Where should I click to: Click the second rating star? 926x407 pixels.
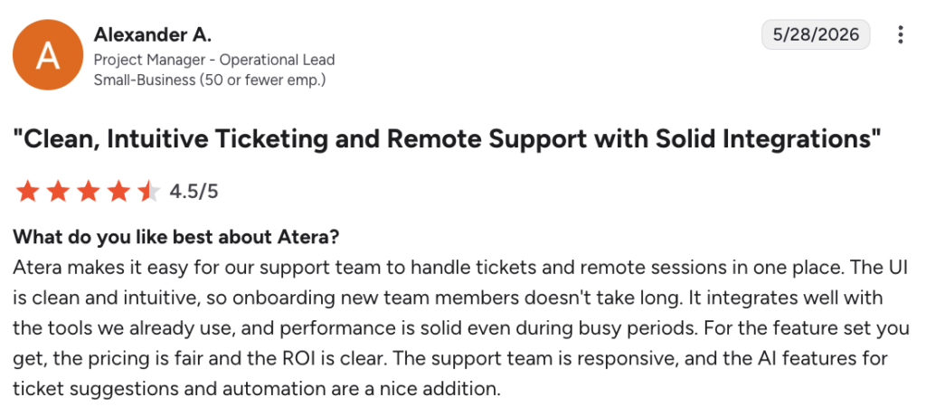point(58,192)
